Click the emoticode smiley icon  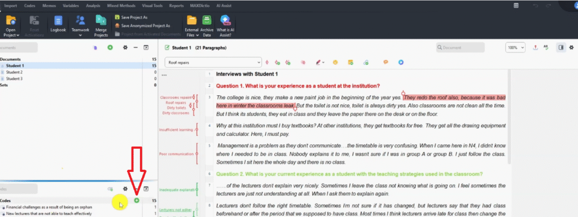coord(335,63)
